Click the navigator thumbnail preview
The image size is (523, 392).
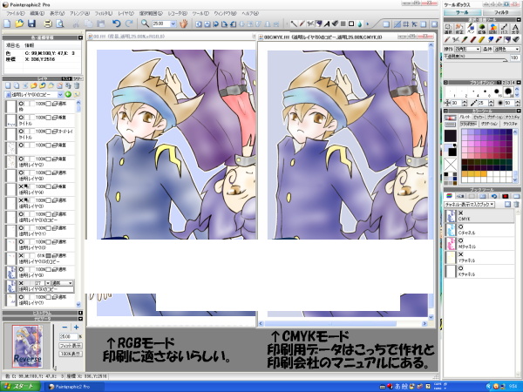[x=28, y=347]
